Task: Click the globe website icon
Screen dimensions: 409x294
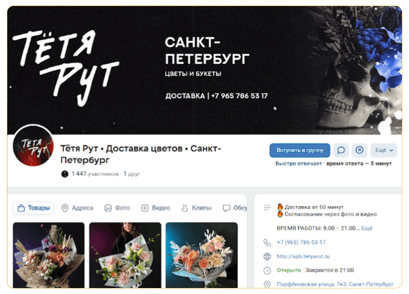Action: pos(267,257)
